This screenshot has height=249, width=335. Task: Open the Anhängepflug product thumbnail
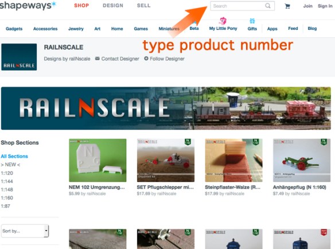(x=302, y=160)
